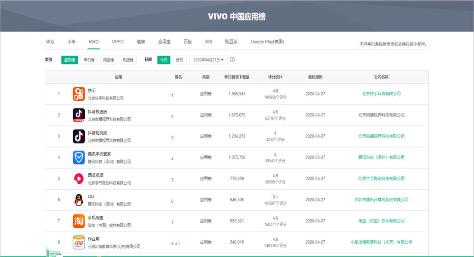
Task: Click the app name QQ
Action: coord(91,197)
